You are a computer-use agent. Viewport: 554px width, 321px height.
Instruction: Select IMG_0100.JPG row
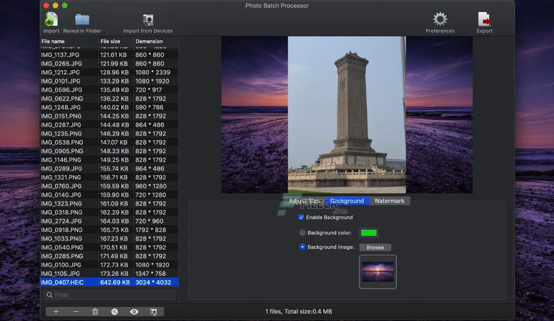coord(109,265)
